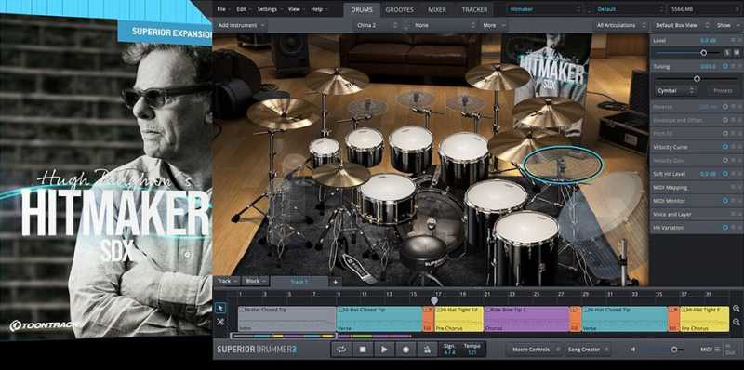Open the Track menu dropdown
This screenshot has height=370, width=744.
227,282
